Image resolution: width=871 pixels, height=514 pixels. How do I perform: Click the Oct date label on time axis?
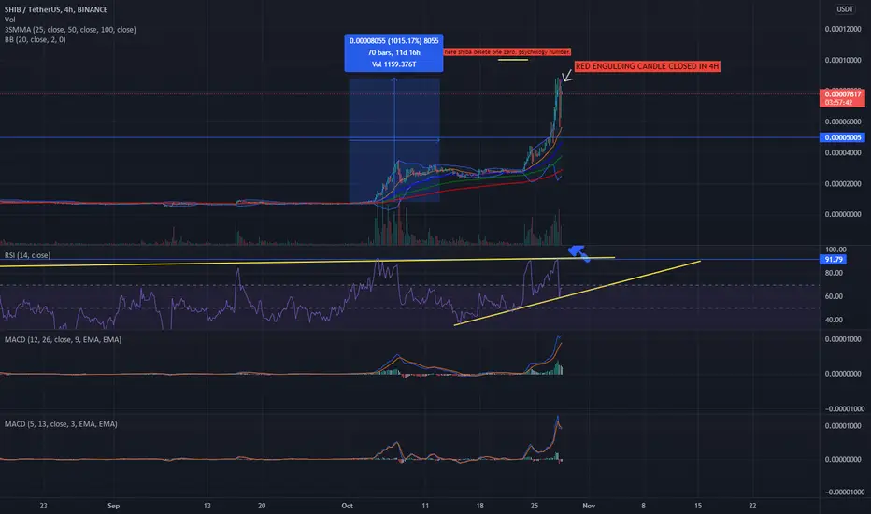tap(347, 506)
